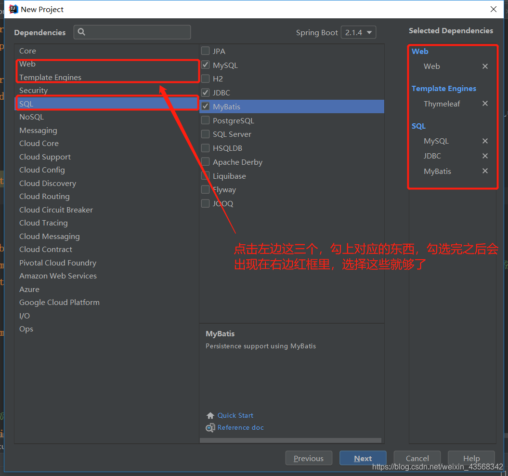Viewport: 508px width, 476px height.
Task: Click the Previous button
Action: tap(309, 458)
